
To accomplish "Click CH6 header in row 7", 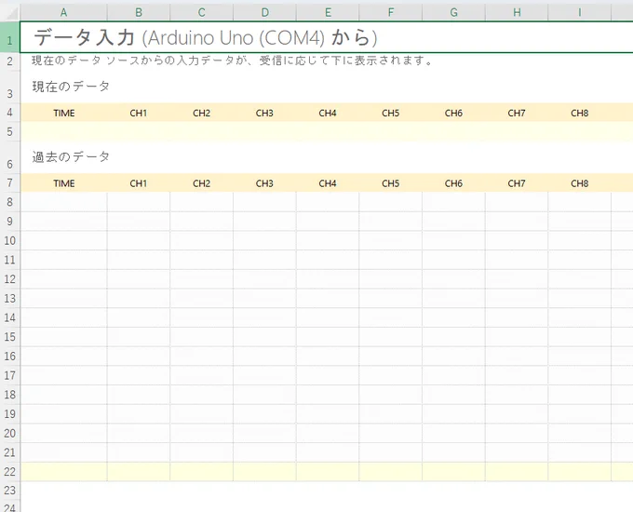I will 453,183.
